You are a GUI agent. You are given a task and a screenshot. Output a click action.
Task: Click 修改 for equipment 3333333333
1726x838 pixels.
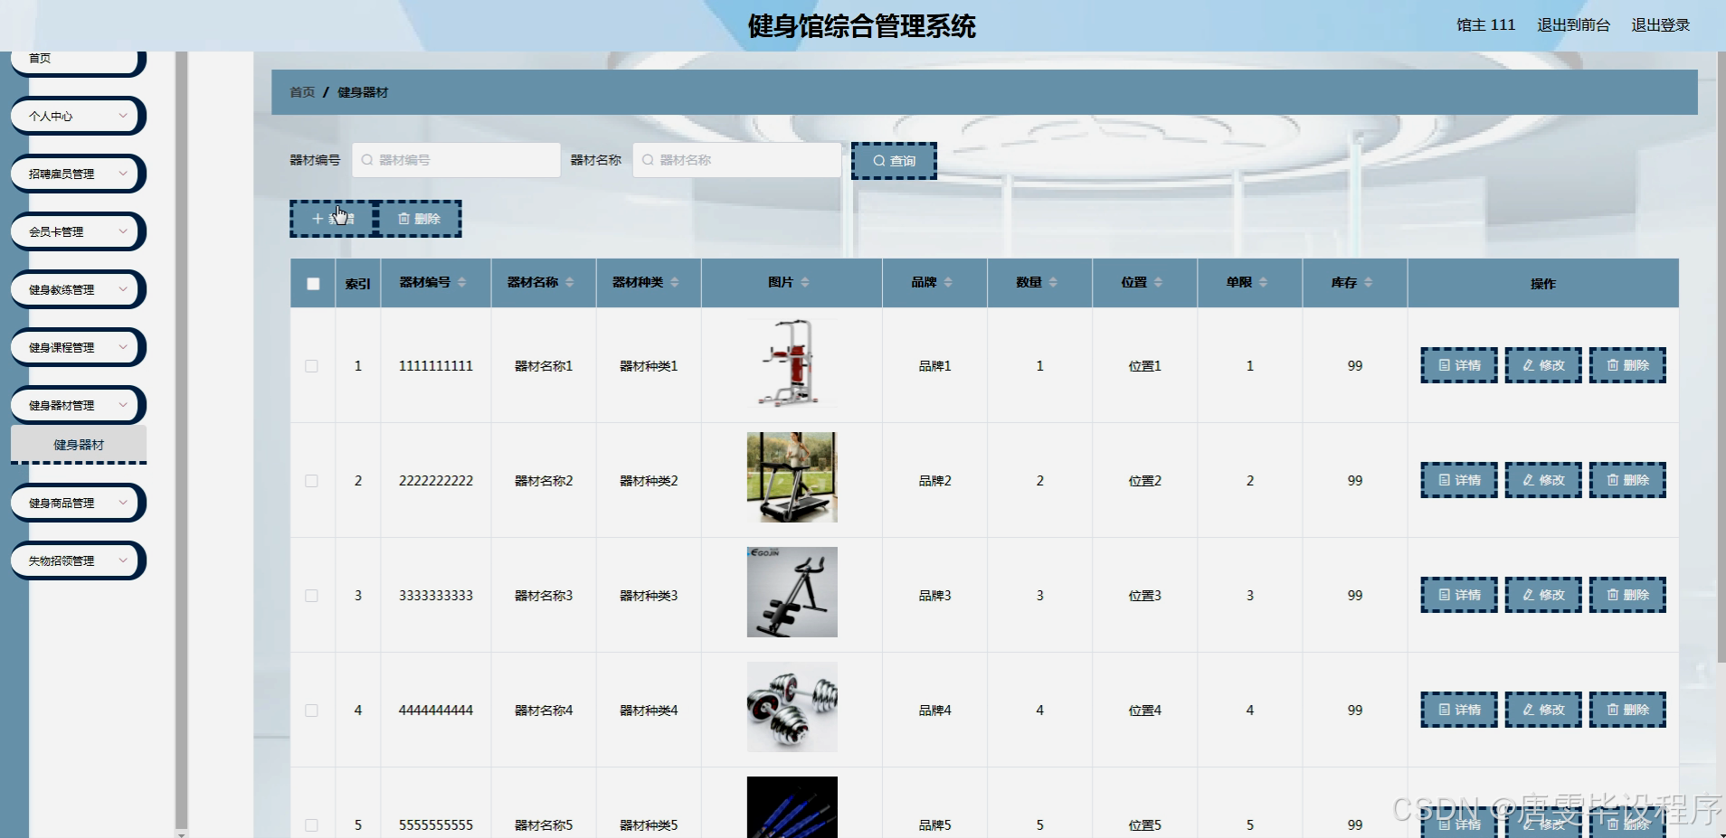point(1543,595)
